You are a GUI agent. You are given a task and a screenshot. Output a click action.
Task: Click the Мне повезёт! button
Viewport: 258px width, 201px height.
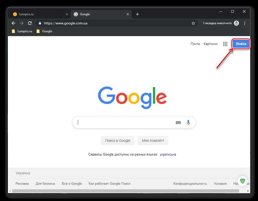coord(153,141)
